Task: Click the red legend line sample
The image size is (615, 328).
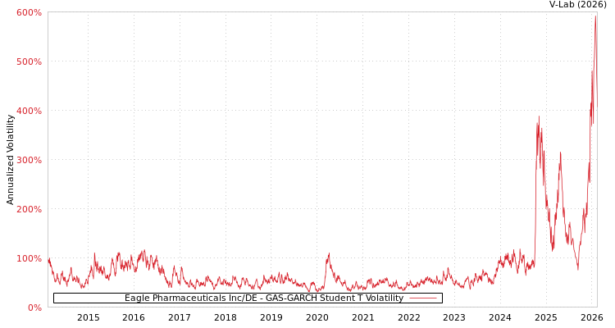Action: [x=423, y=298]
